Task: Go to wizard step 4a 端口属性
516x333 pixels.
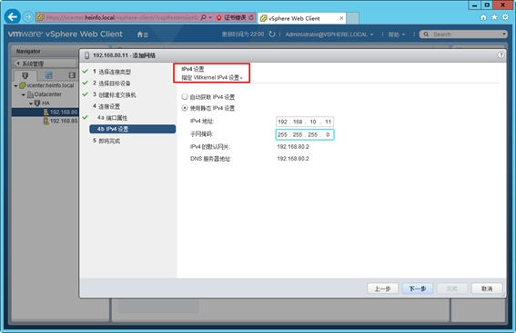Action: (x=112, y=117)
